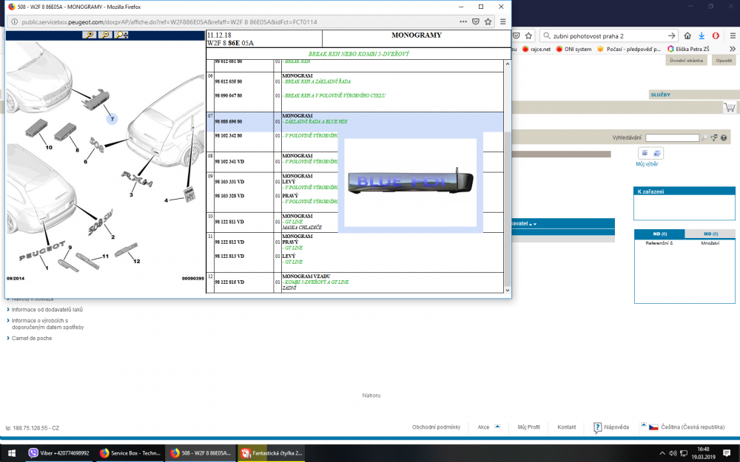Open the ONI system bookmark
740x462 pixels.
click(x=573, y=49)
